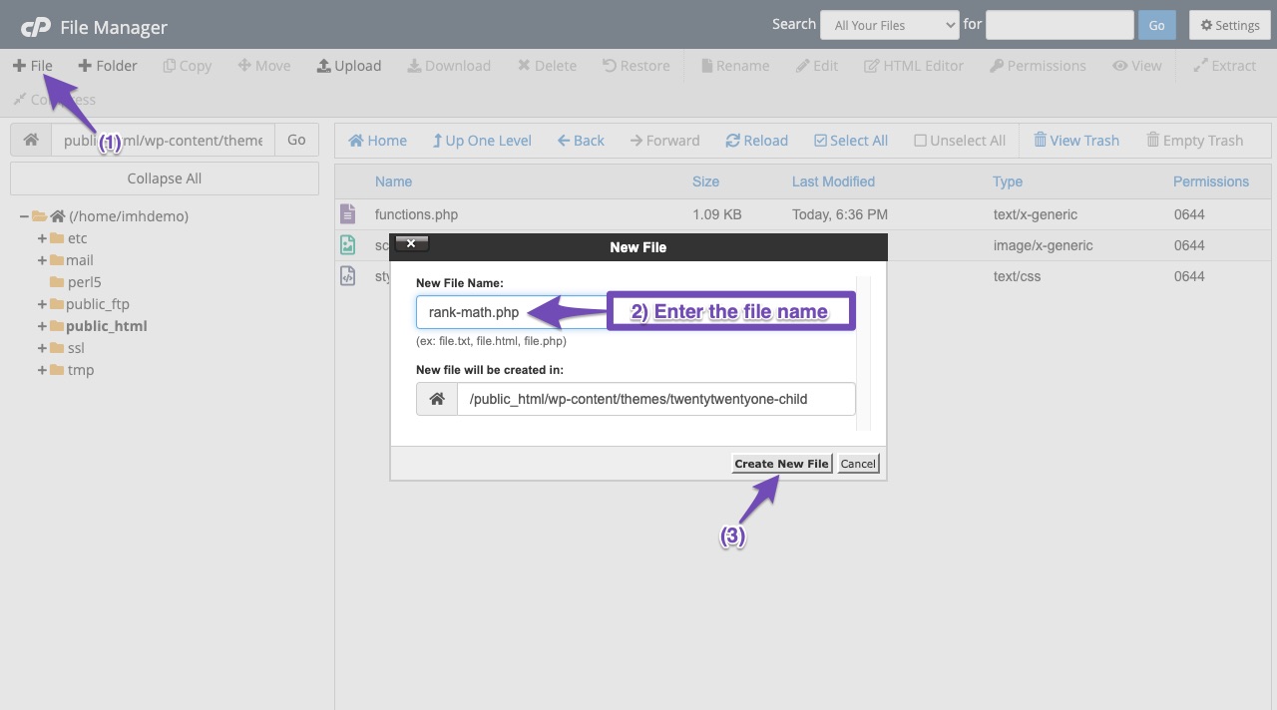Click the Delete toolbar item
Screen dimensions: 1277x710
[x=547, y=66]
